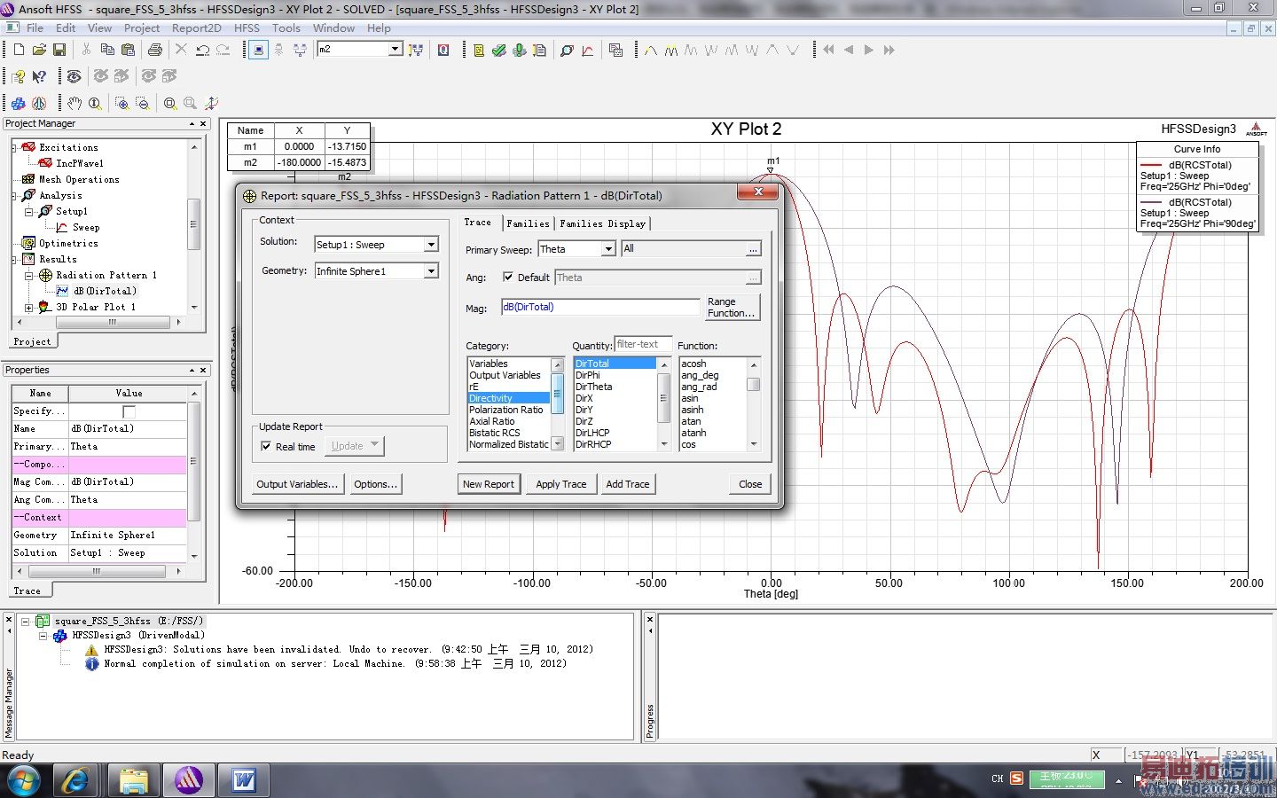The height and width of the screenshot is (798, 1277).
Task: Toggle the Specify checkbox in Properties
Action: pos(129,411)
